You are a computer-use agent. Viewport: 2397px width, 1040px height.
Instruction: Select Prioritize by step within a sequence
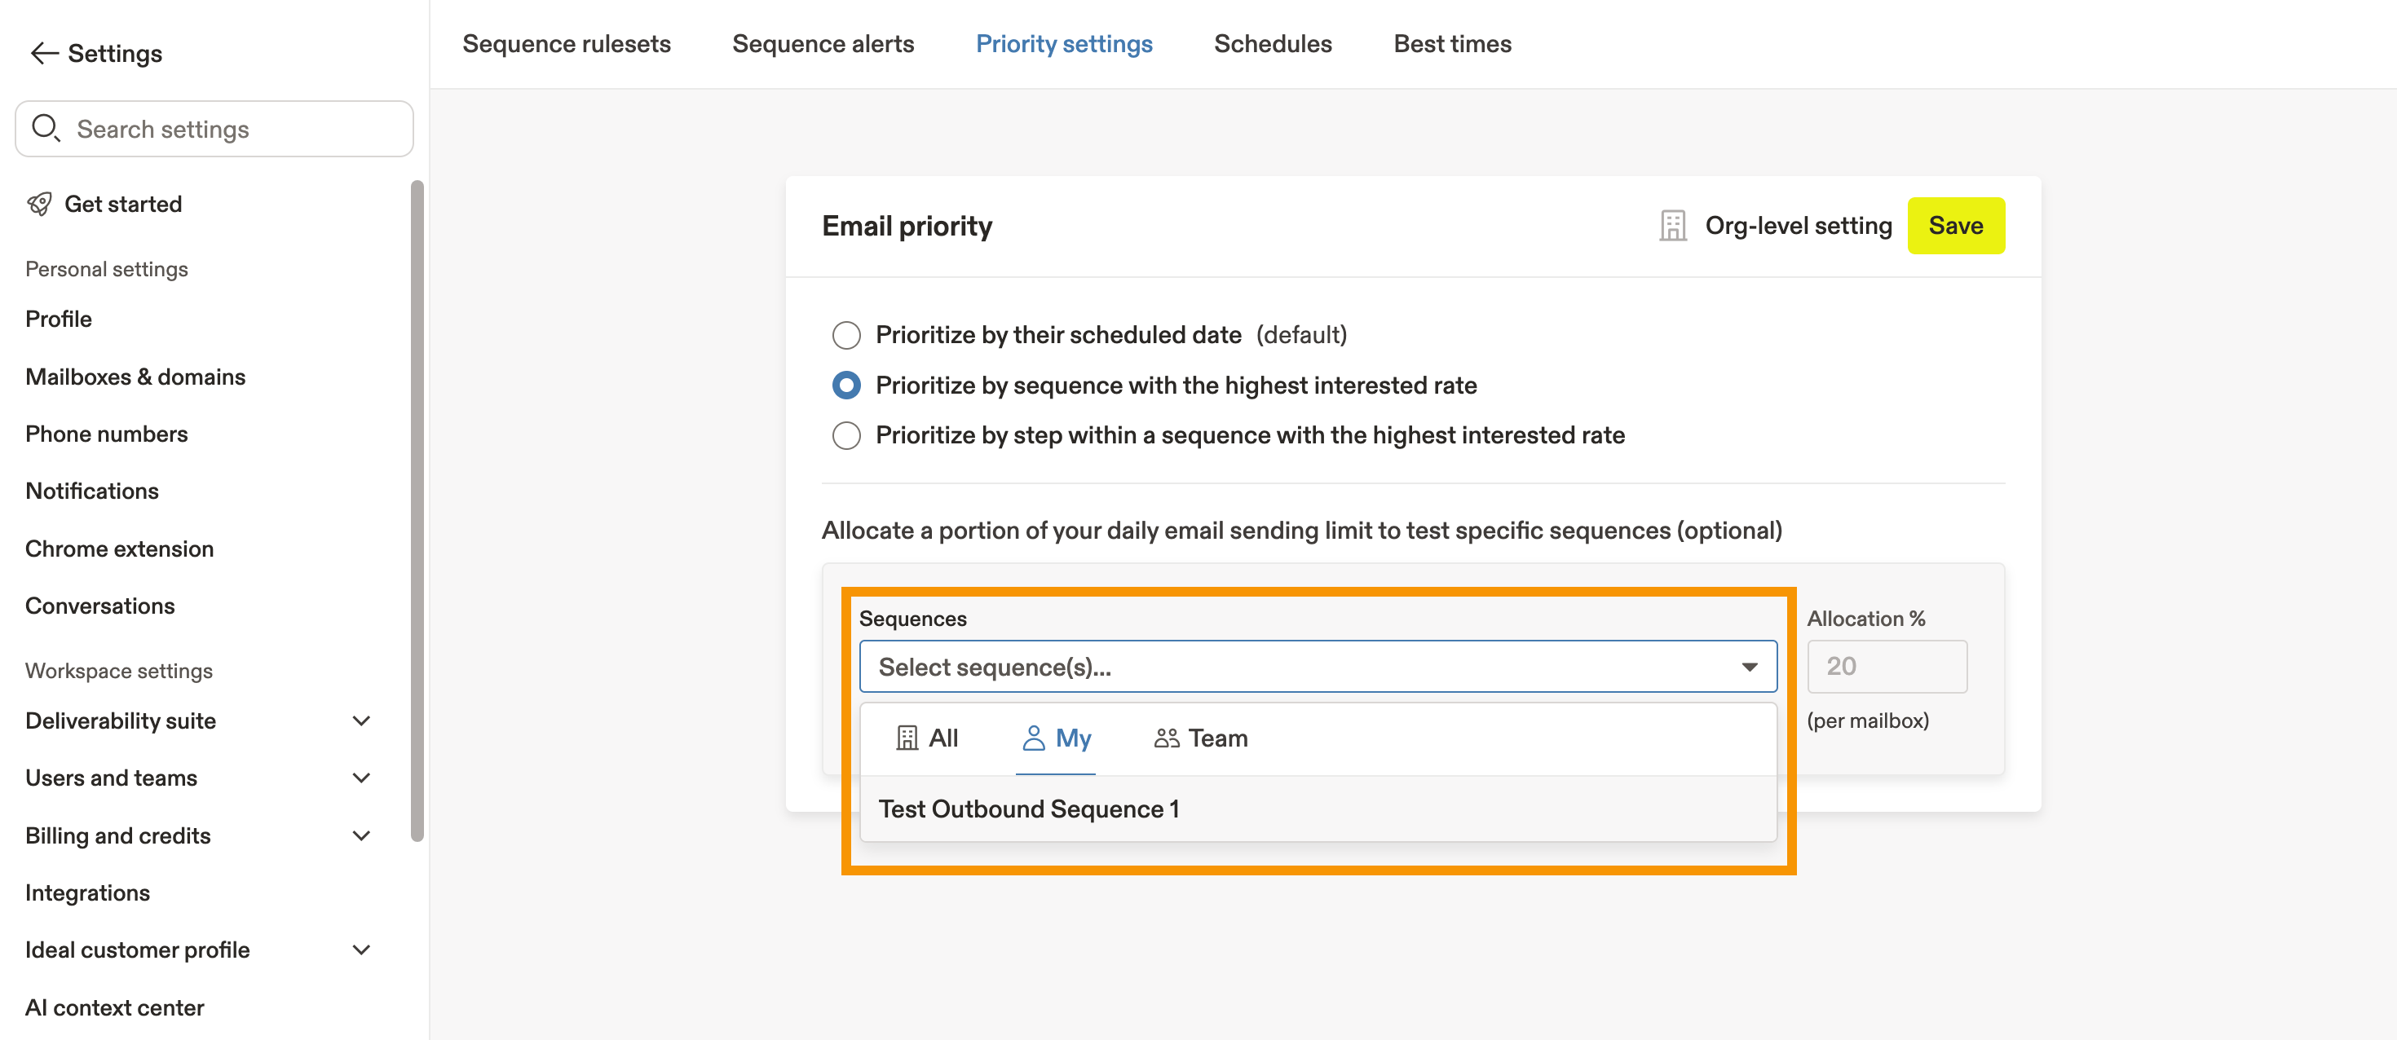[845, 435]
